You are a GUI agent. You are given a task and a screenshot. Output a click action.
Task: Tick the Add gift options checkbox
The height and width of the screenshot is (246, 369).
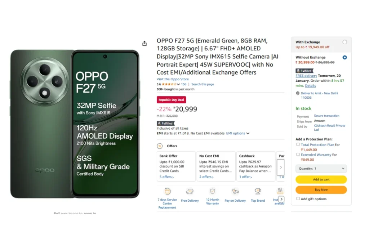(298, 199)
